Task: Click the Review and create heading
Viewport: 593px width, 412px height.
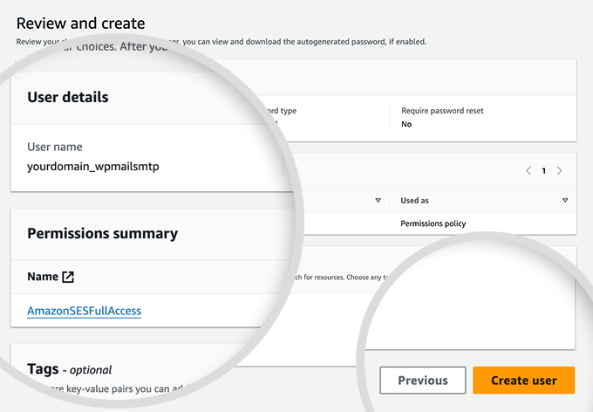Action: pos(80,24)
